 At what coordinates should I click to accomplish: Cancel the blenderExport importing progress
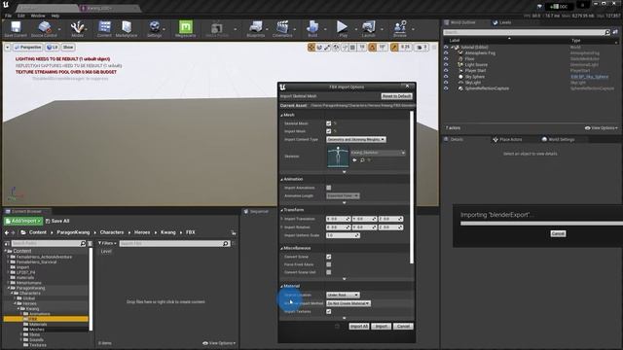point(558,233)
